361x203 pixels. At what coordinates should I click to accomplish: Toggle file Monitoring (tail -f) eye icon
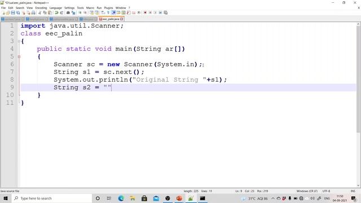pyautogui.click(x=139, y=12)
